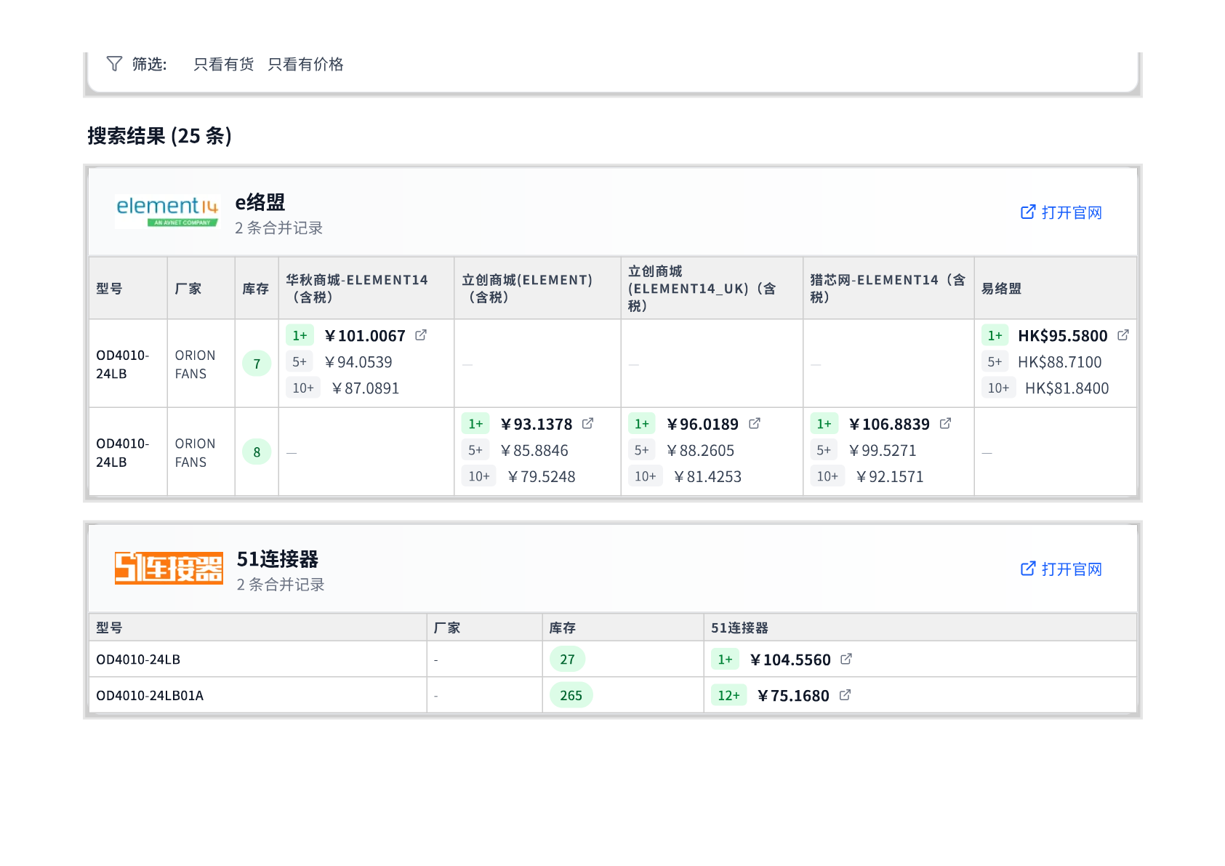Viewport: 1225px width, 866px height.
Task: Enable the 只看有价格 filter
Action: point(305,64)
